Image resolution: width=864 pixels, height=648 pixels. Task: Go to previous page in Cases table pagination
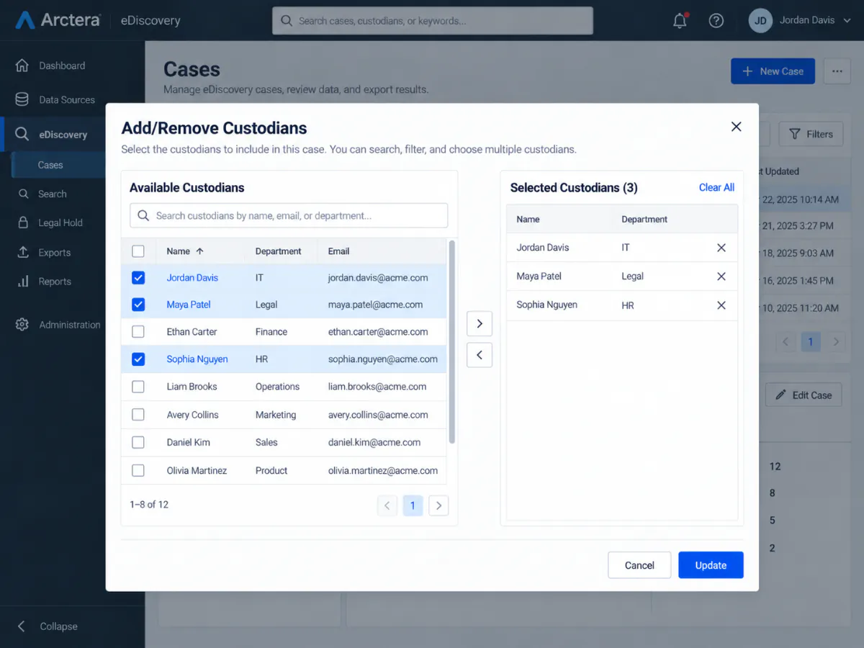click(786, 341)
